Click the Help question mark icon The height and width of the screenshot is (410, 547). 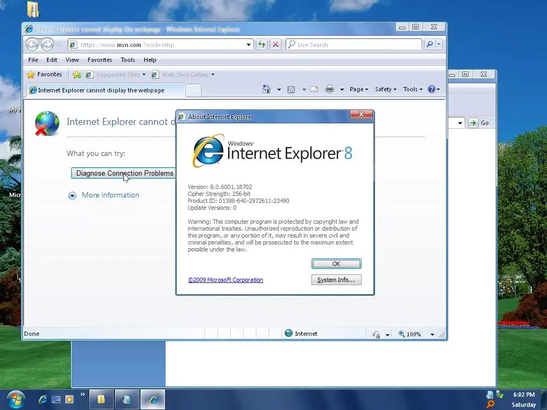point(432,89)
